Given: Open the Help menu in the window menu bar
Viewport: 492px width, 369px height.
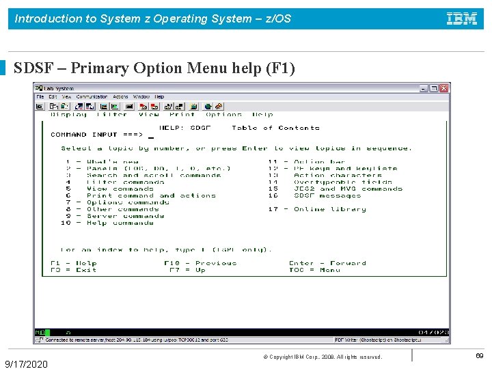Looking at the screenshot, I should (159, 96).
